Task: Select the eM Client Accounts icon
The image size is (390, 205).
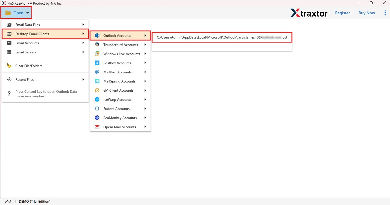Action: point(97,90)
